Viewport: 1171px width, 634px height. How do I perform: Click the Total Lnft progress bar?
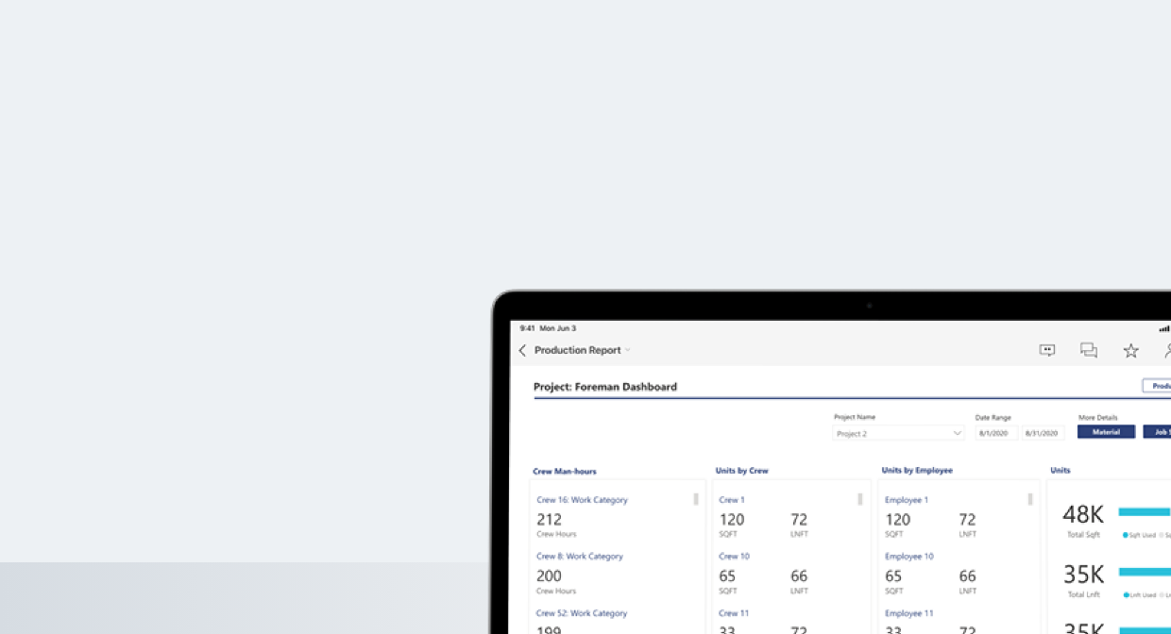[1145, 572]
